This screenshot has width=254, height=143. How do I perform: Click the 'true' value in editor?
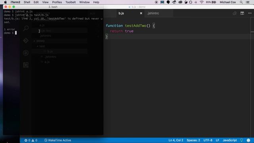(129, 31)
